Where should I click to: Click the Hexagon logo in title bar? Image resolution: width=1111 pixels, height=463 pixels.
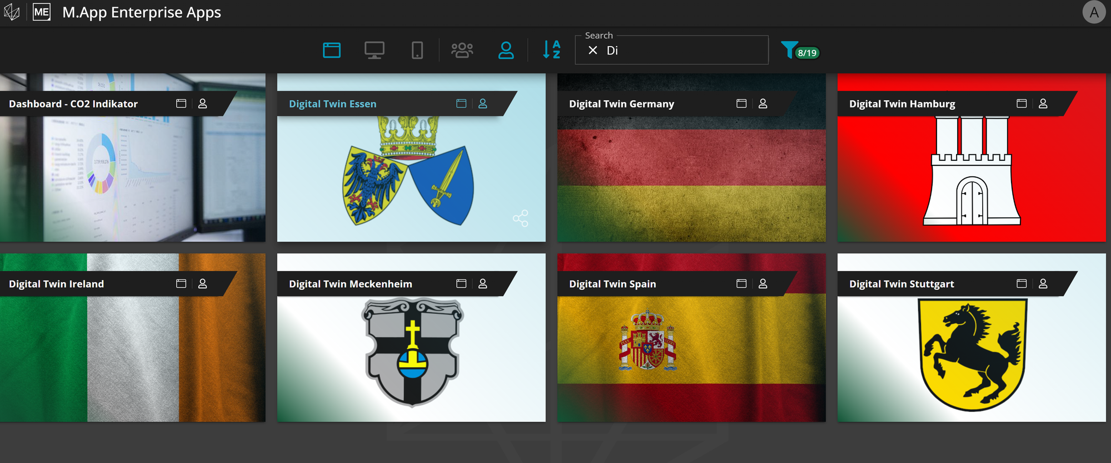pyautogui.click(x=12, y=12)
